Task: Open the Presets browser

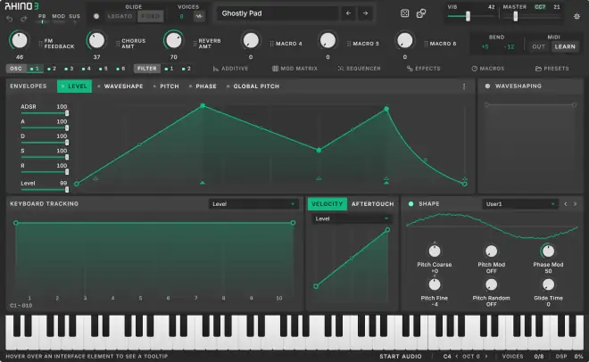Action: (x=552, y=69)
